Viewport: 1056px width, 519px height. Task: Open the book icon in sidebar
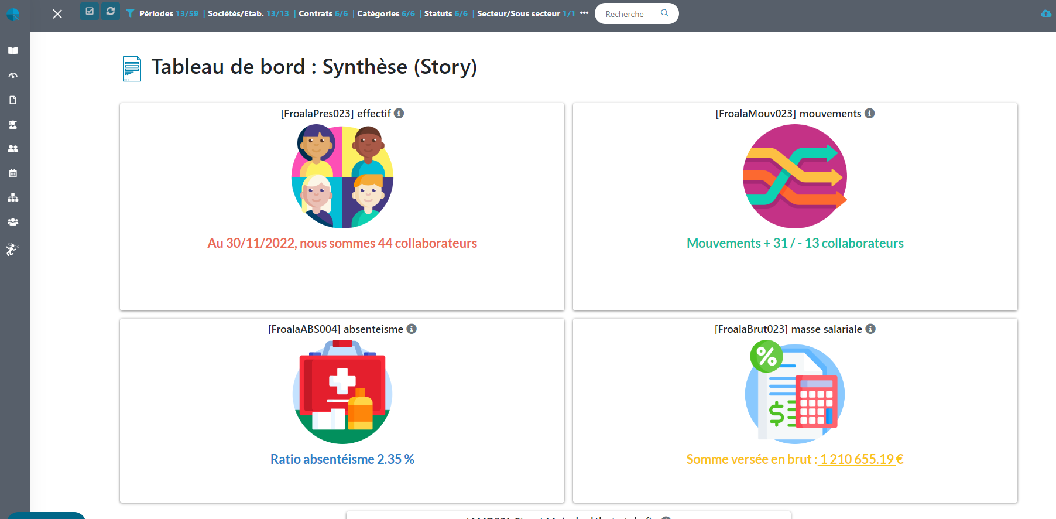13,51
